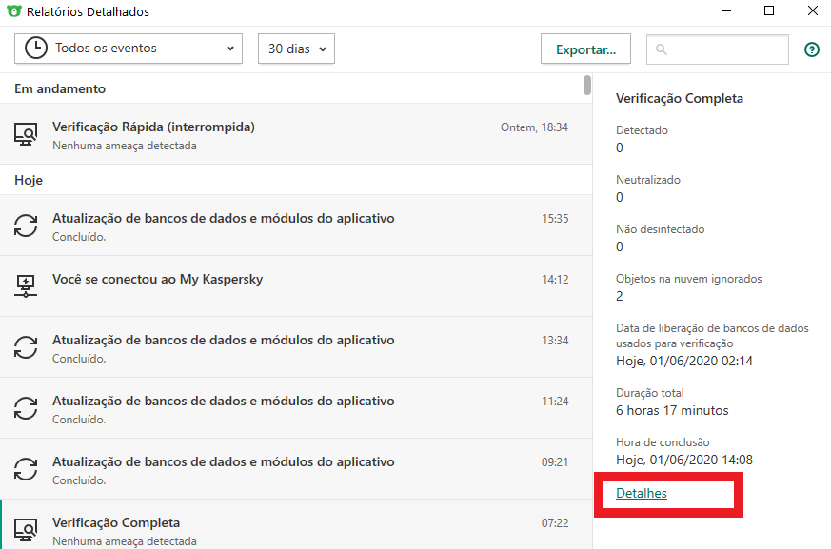Click the refresh arrows icon for the 15:35 update
This screenshot has height=549, width=831.
26,225
